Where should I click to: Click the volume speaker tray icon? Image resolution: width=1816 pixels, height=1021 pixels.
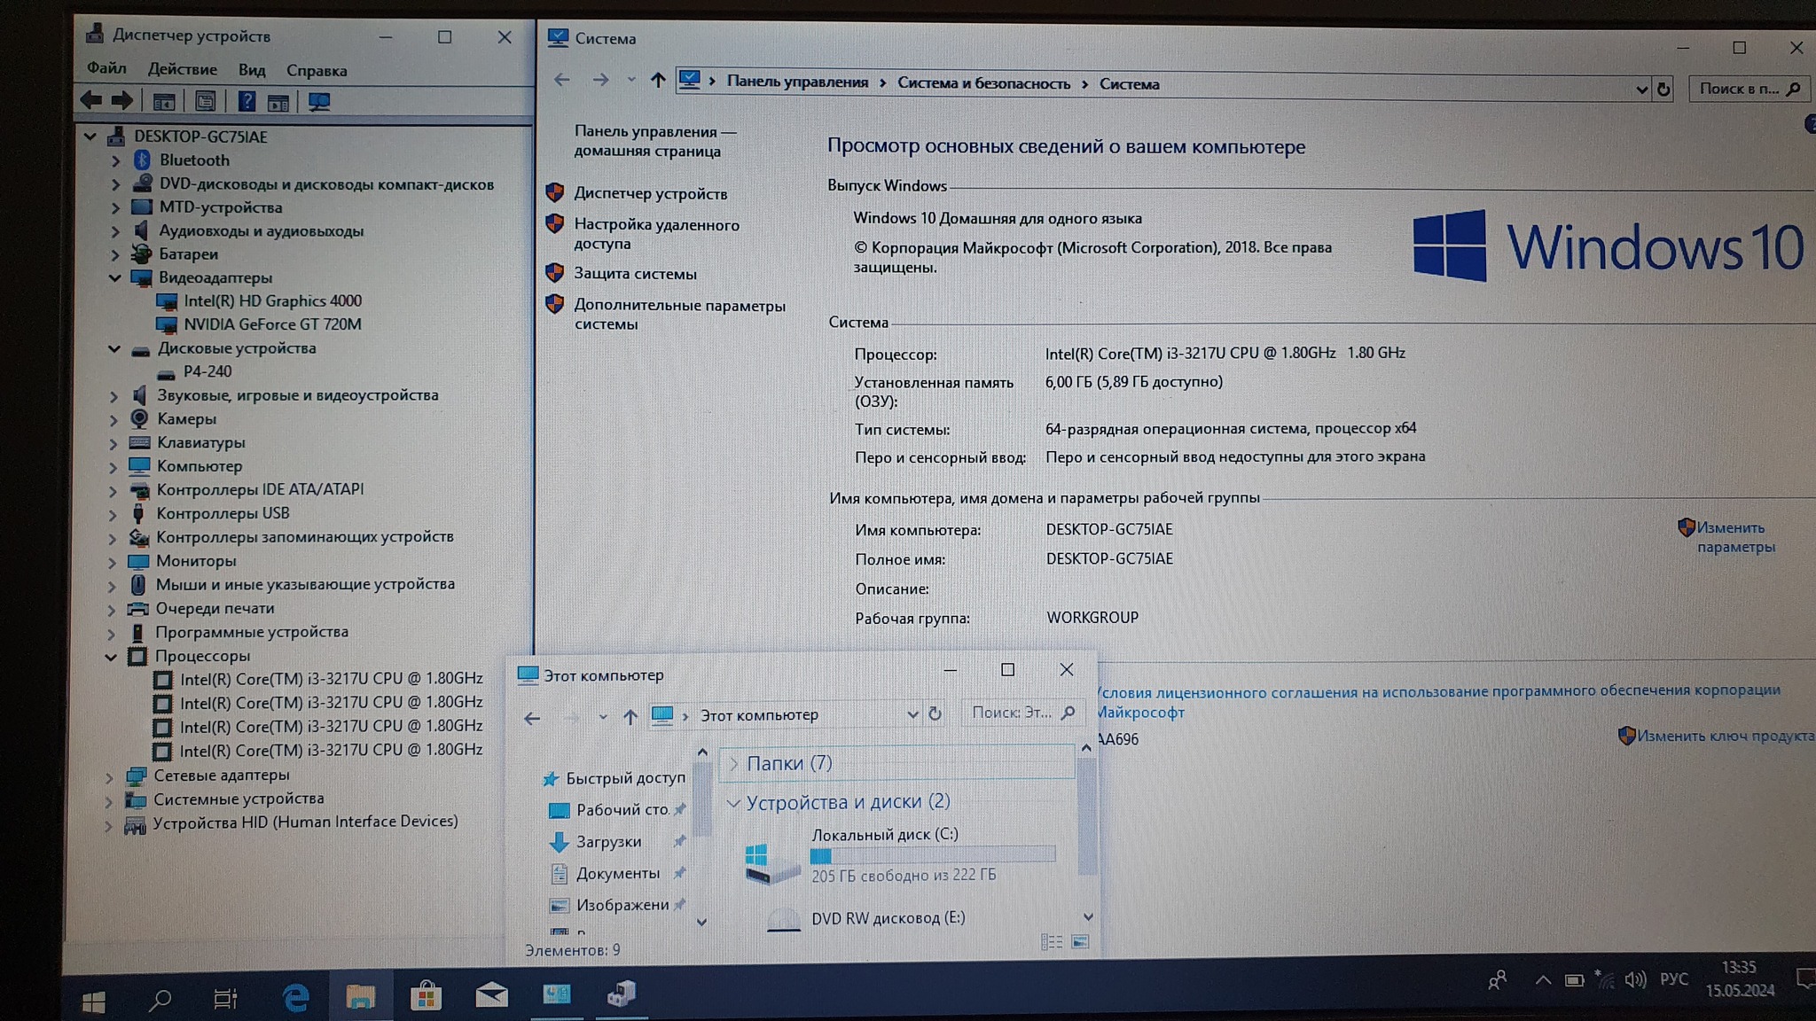[1634, 979]
